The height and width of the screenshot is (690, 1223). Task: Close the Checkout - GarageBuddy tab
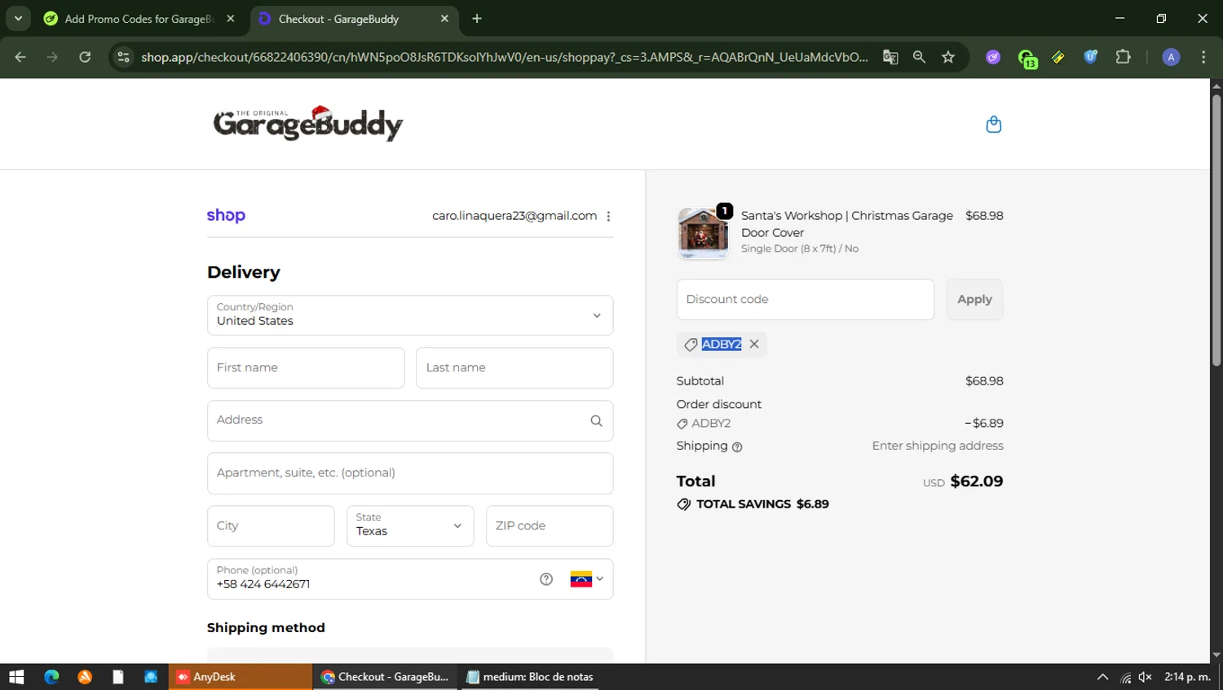pyautogui.click(x=444, y=19)
